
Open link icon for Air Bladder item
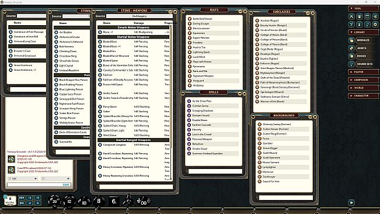[56, 32]
